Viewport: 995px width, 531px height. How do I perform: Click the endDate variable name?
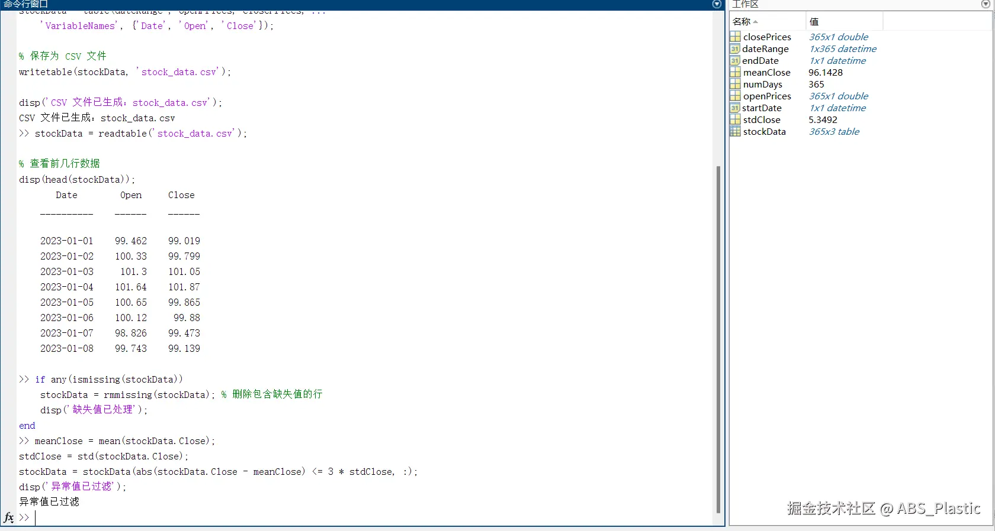coord(760,60)
